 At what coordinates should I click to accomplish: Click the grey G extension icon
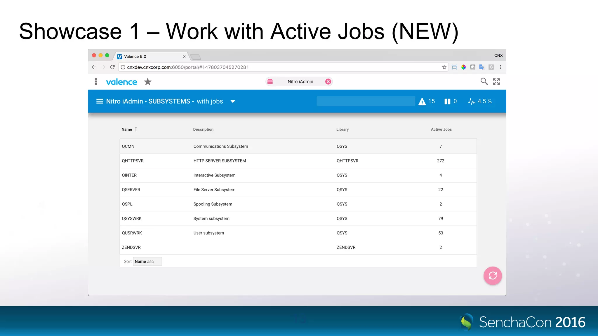tap(491, 67)
